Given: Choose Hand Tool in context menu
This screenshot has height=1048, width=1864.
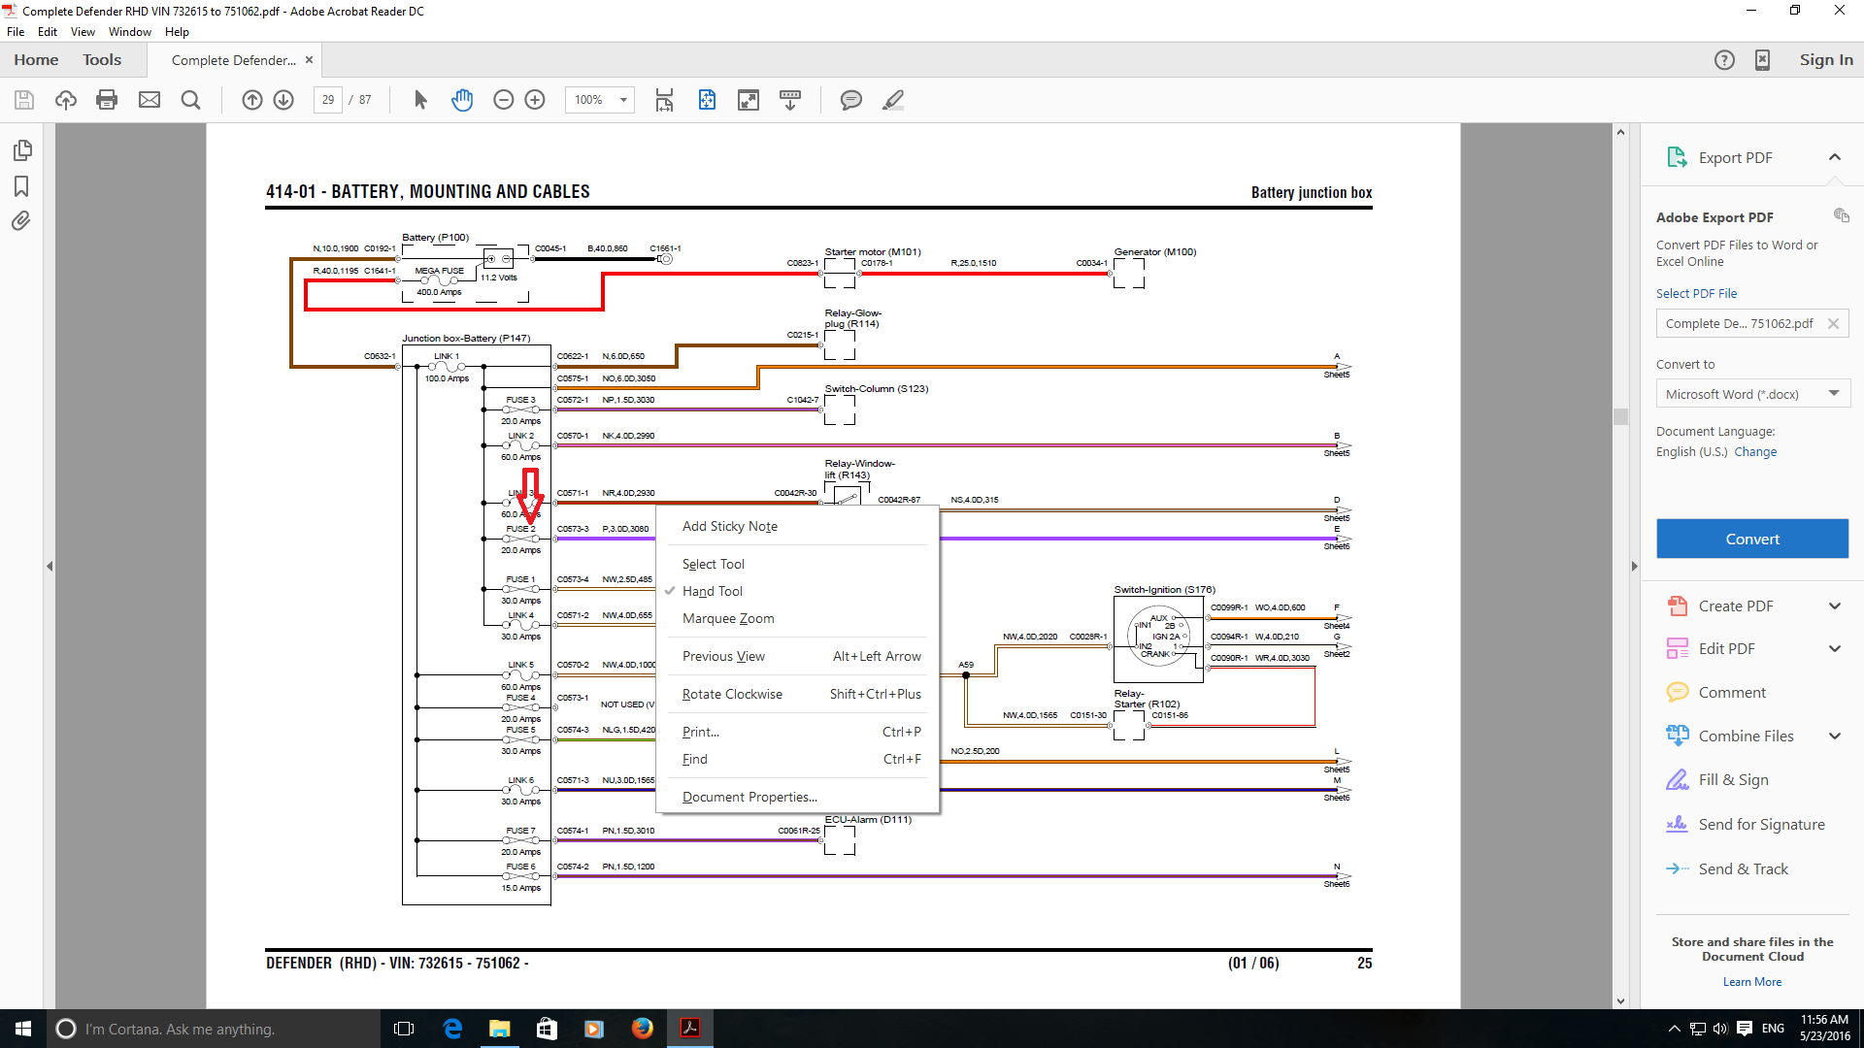Looking at the screenshot, I should [797, 591].
